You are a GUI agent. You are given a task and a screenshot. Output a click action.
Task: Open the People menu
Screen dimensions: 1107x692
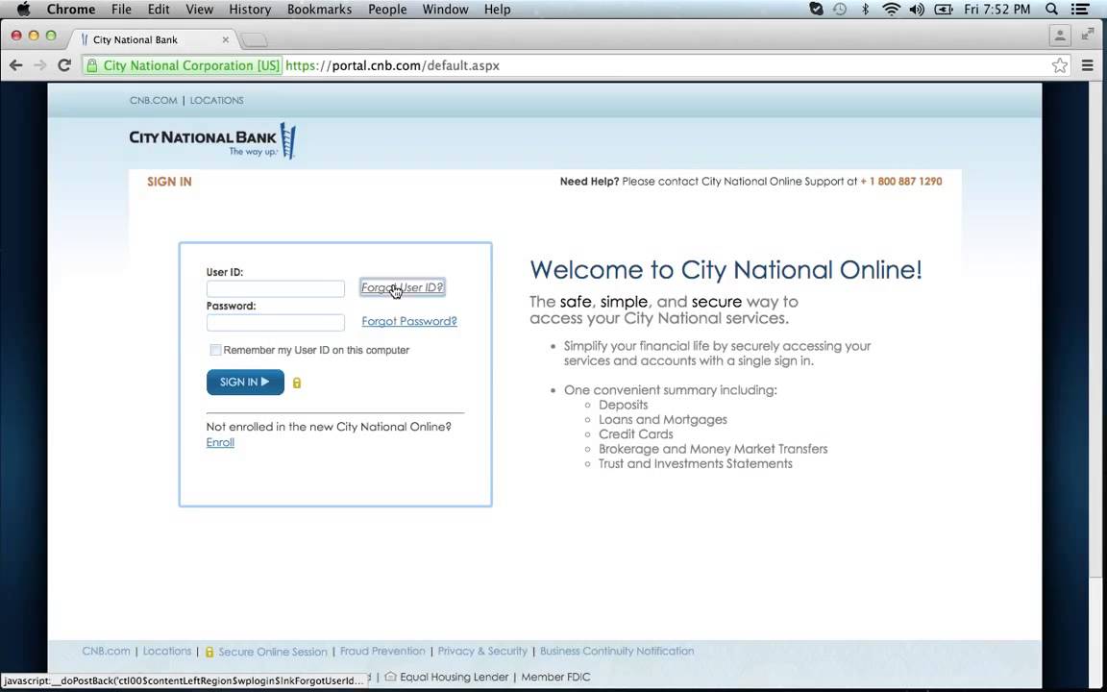point(387,10)
